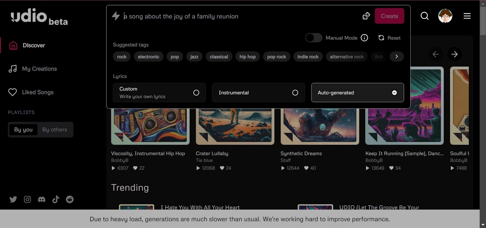Switch playlists to By you tab
Image resolution: width=486 pixels, height=228 pixels.
click(23, 130)
